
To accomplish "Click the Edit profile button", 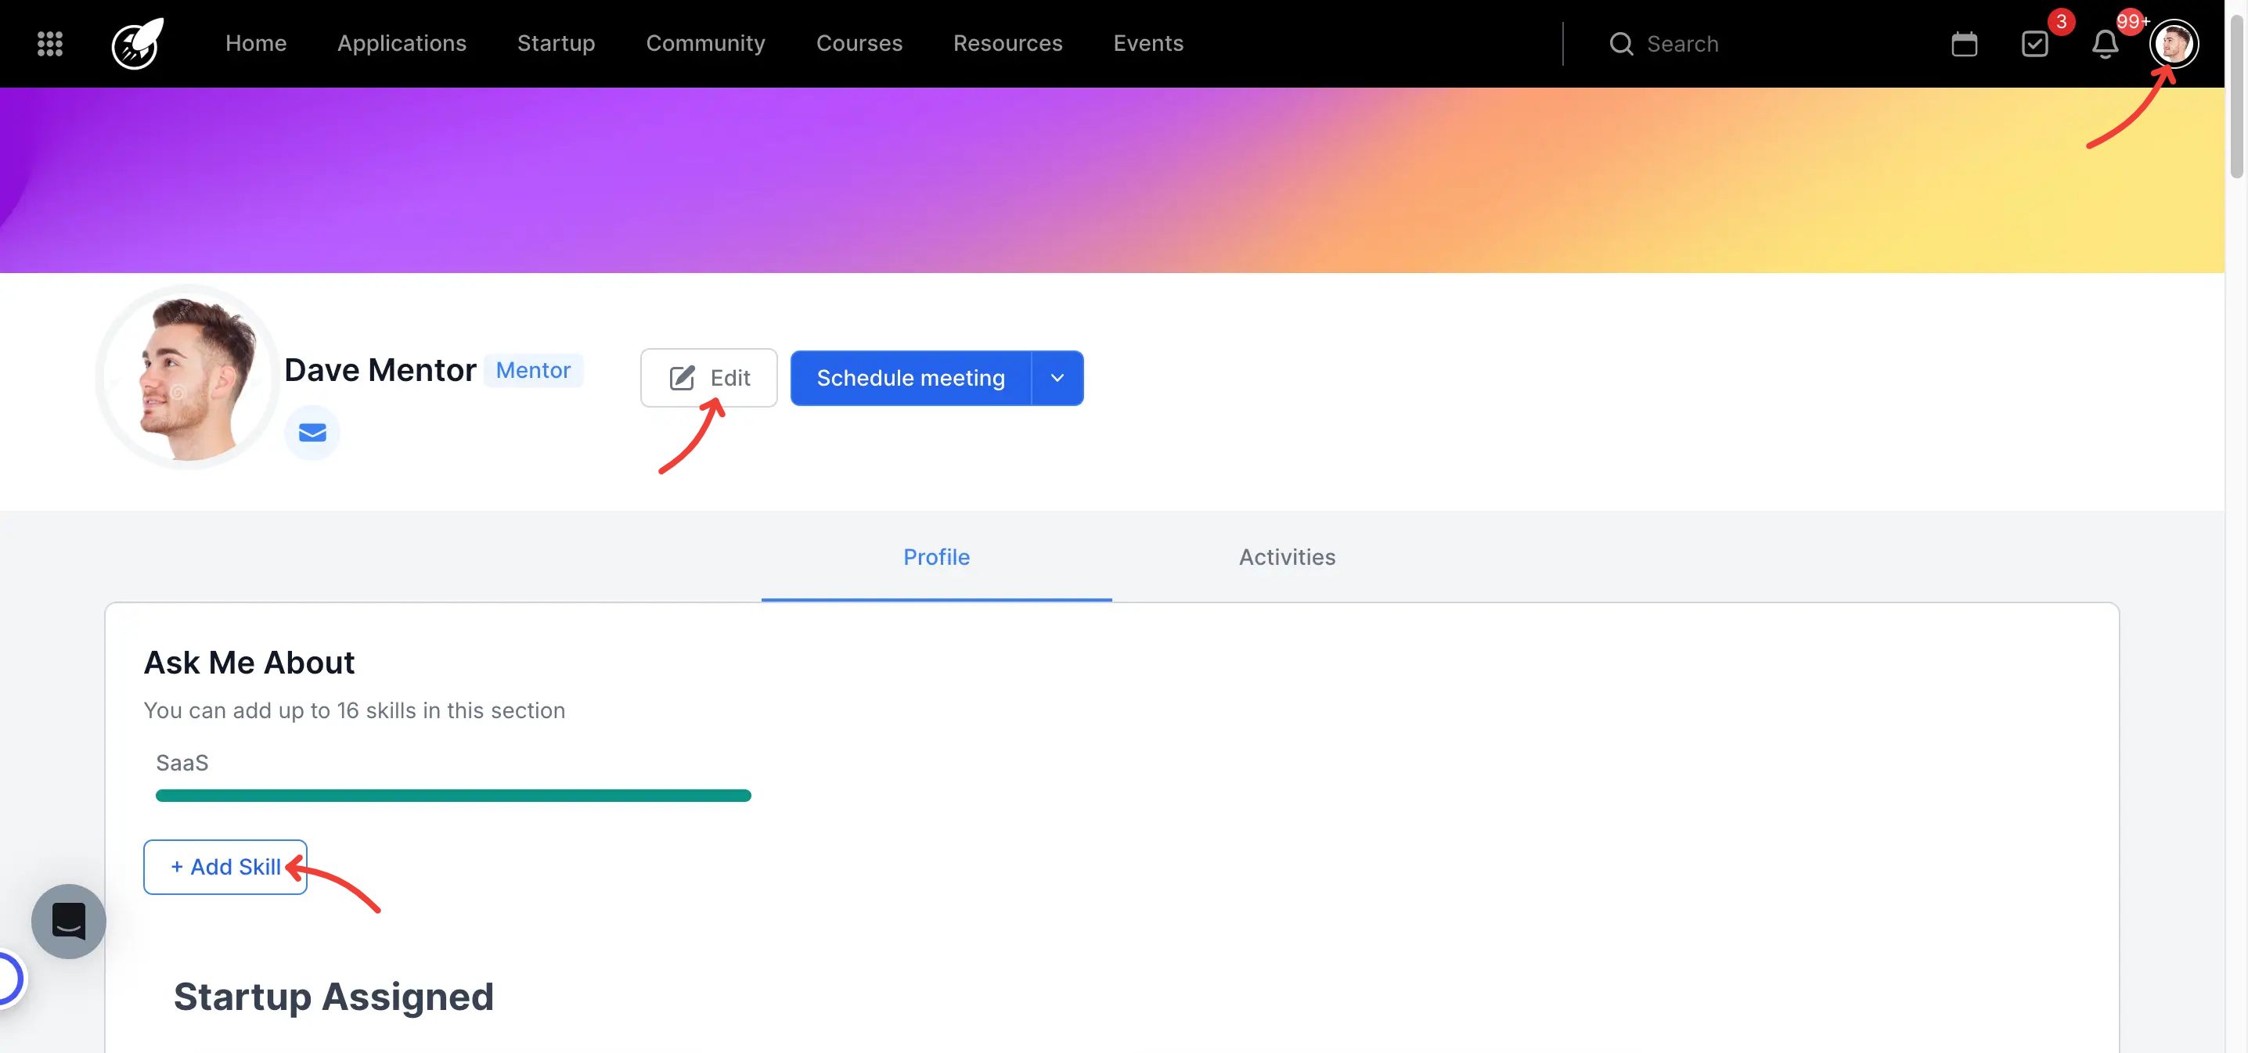I will pyautogui.click(x=708, y=378).
